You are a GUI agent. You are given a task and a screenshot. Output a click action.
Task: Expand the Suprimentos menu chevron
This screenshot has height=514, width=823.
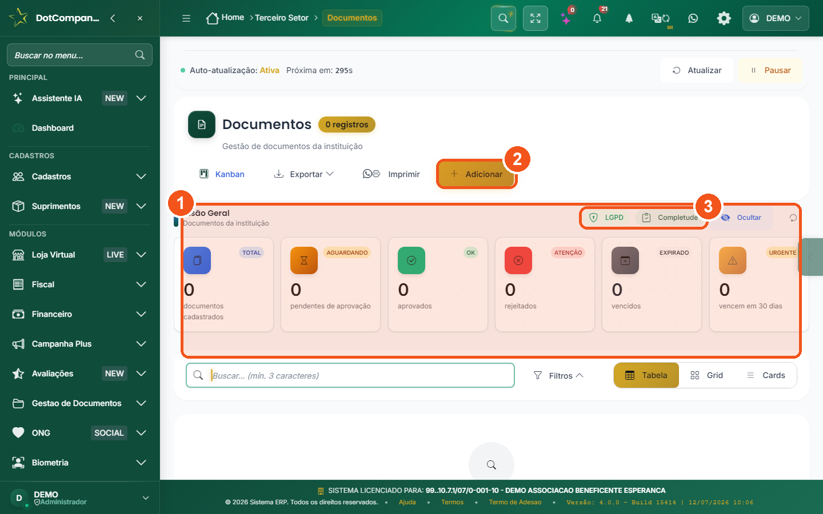coord(141,206)
